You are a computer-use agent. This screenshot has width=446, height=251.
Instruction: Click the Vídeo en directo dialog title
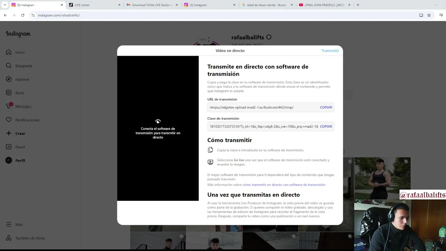tap(230, 51)
